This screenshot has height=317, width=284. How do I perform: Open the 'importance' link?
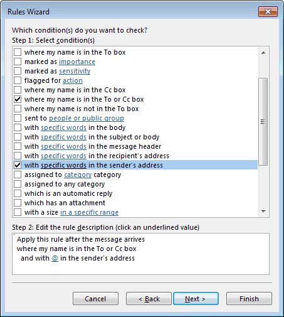77,62
